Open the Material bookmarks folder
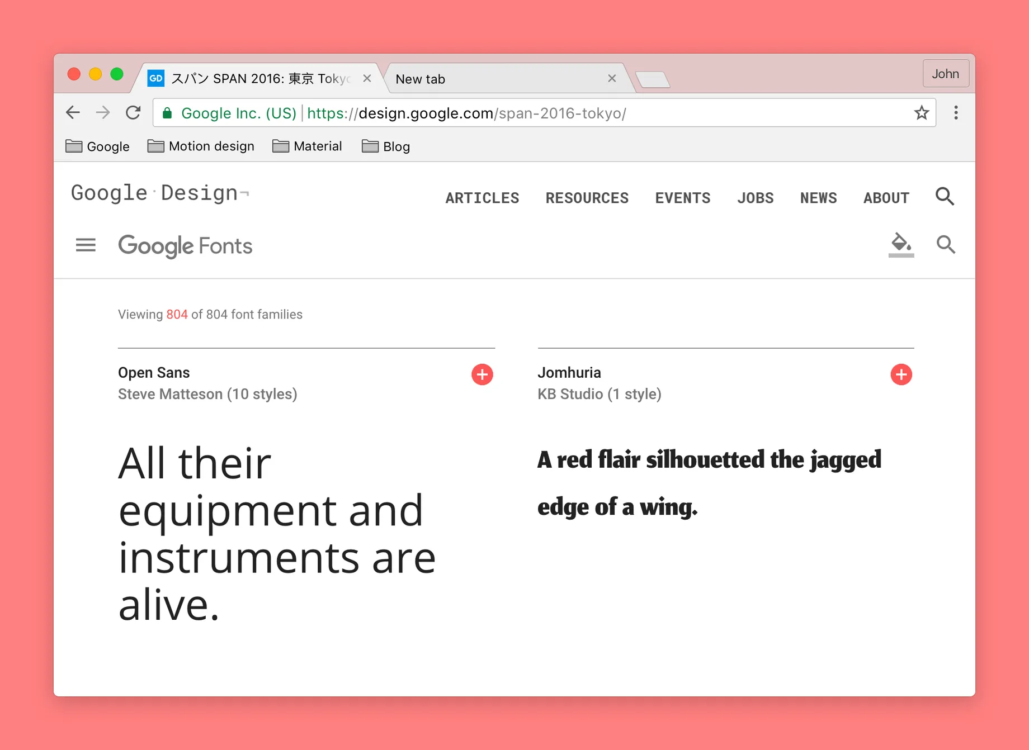This screenshot has width=1029, height=750. 307,146
